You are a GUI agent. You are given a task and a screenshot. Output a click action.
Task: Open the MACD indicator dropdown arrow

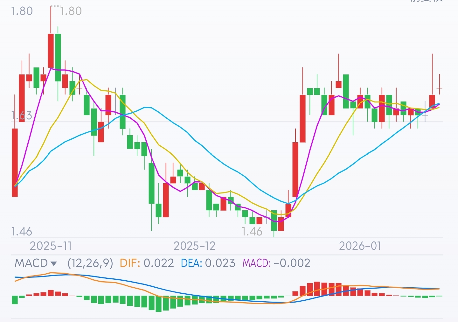tap(54, 263)
